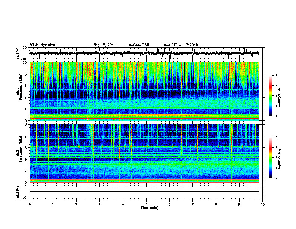The height and width of the screenshot is (229, 296).
Task: Click tick label '2' on the Time axis
Action: pyautogui.click(x=76, y=204)
